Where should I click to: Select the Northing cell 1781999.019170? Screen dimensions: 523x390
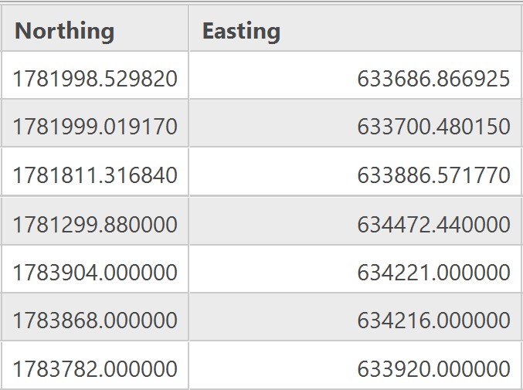(95, 123)
